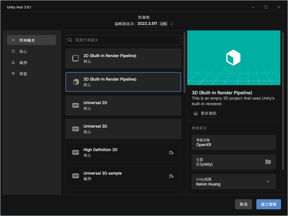Open the More Info (更多資訊) link
The width and height of the screenshot is (288, 216).
pyautogui.click(x=208, y=113)
